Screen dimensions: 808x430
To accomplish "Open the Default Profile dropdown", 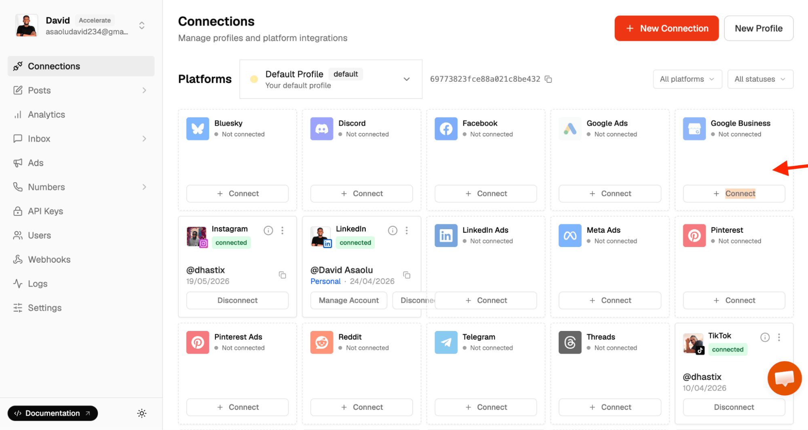I will click(x=331, y=79).
